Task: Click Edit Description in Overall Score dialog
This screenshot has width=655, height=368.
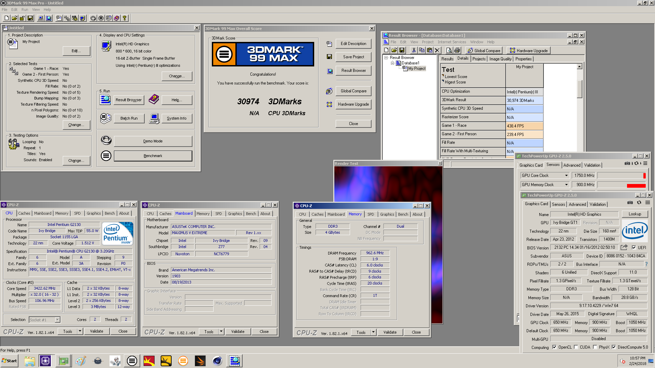Action: tap(353, 44)
